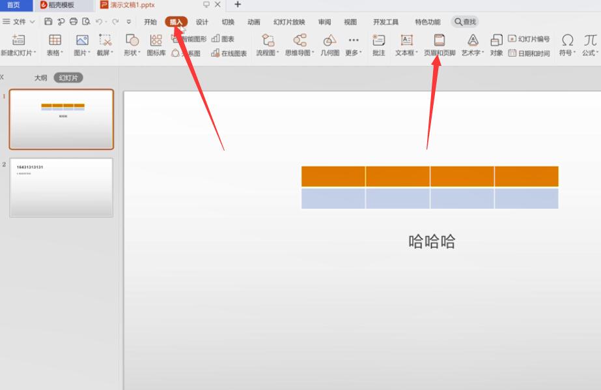Redo the last action
The width and height of the screenshot is (601, 390).
tap(115, 22)
